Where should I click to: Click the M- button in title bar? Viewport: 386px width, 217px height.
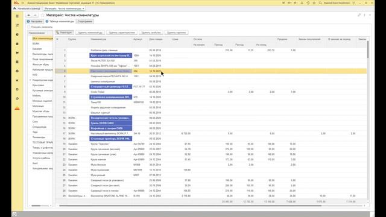tap(296, 3)
